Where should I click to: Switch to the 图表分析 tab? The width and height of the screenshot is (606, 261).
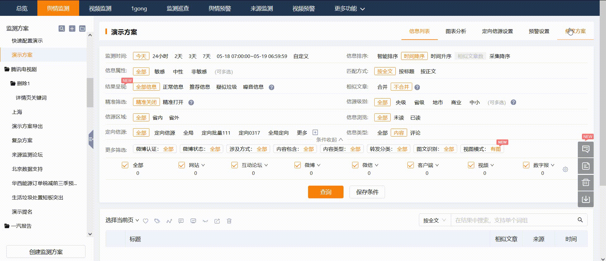[x=456, y=31]
